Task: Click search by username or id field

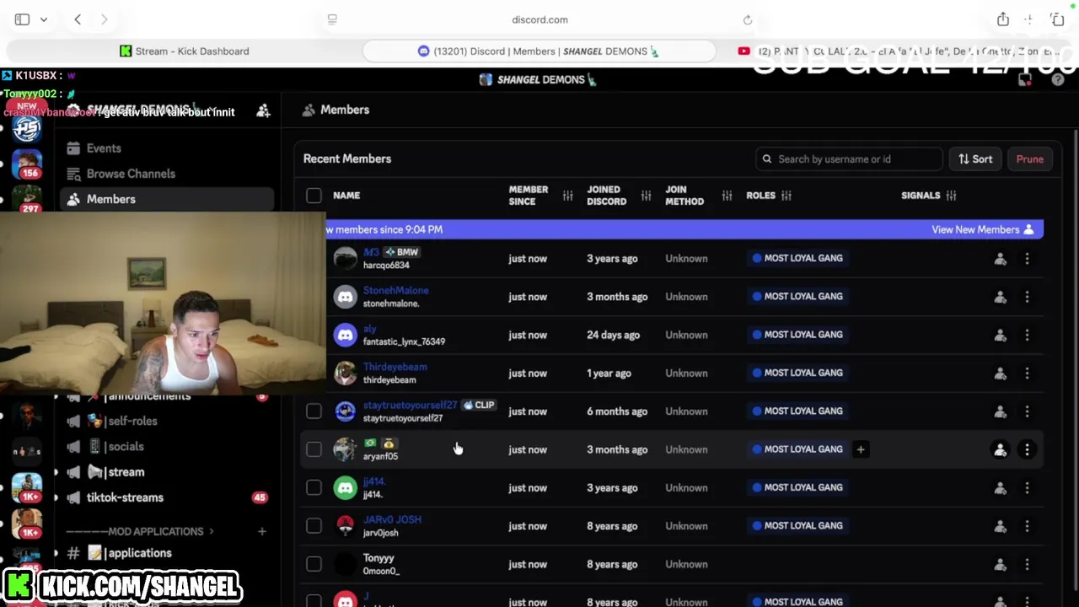Action: click(849, 158)
